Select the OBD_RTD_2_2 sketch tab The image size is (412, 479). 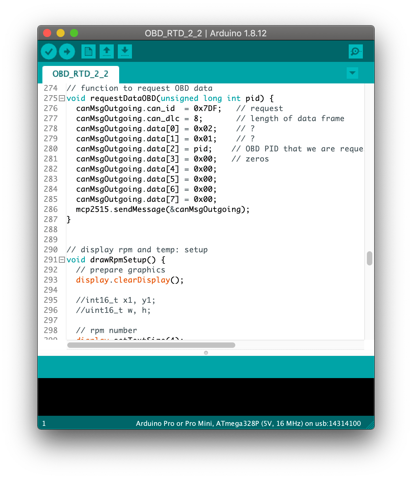pyautogui.click(x=80, y=74)
